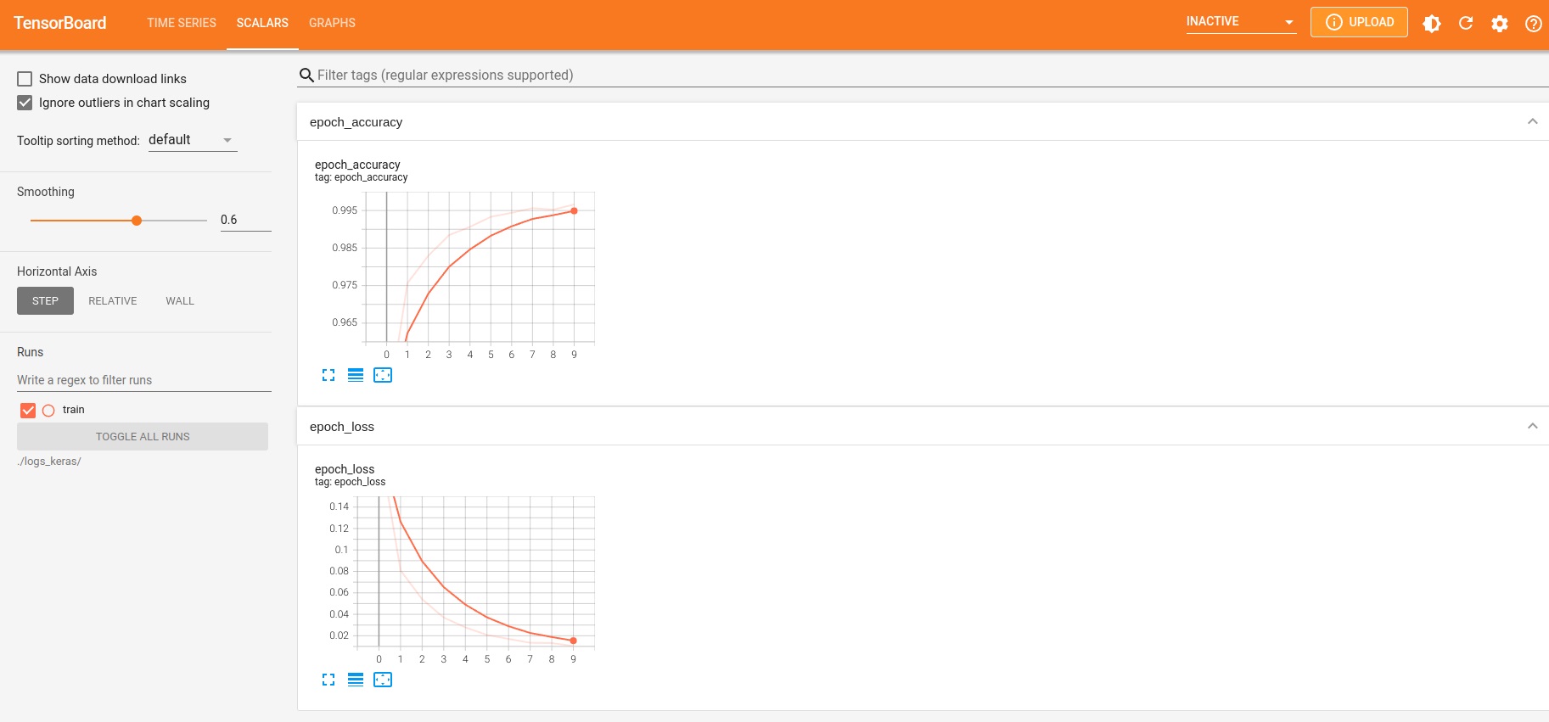Open the GRAPHS tab
The height and width of the screenshot is (722, 1549).
(332, 23)
